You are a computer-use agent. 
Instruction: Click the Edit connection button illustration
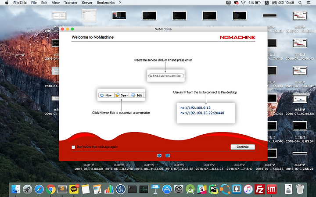click(x=137, y=95)
